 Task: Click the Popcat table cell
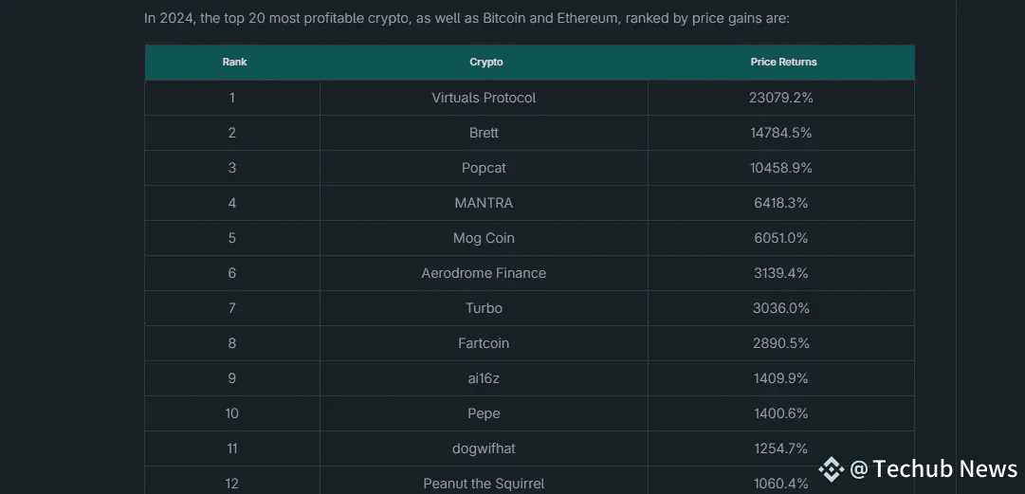coord(484,168)
